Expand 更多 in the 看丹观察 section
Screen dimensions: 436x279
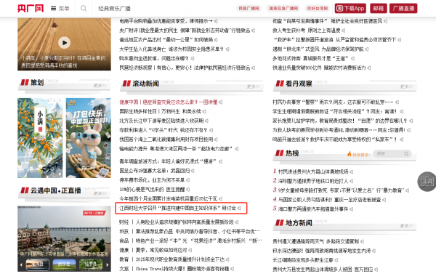pyautogui.click(x=406, y=86)
